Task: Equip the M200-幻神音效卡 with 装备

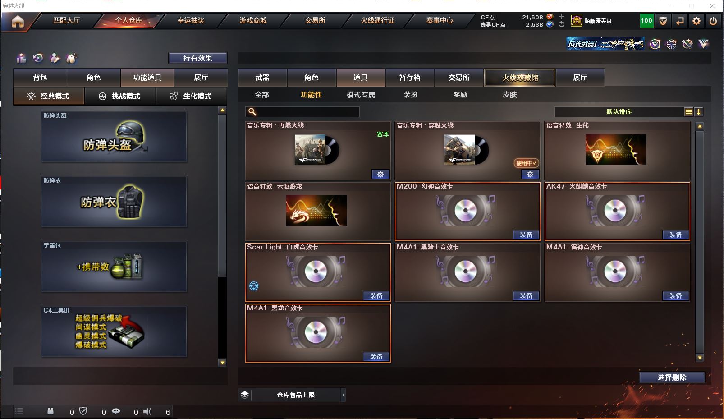Action: (526, 235)
